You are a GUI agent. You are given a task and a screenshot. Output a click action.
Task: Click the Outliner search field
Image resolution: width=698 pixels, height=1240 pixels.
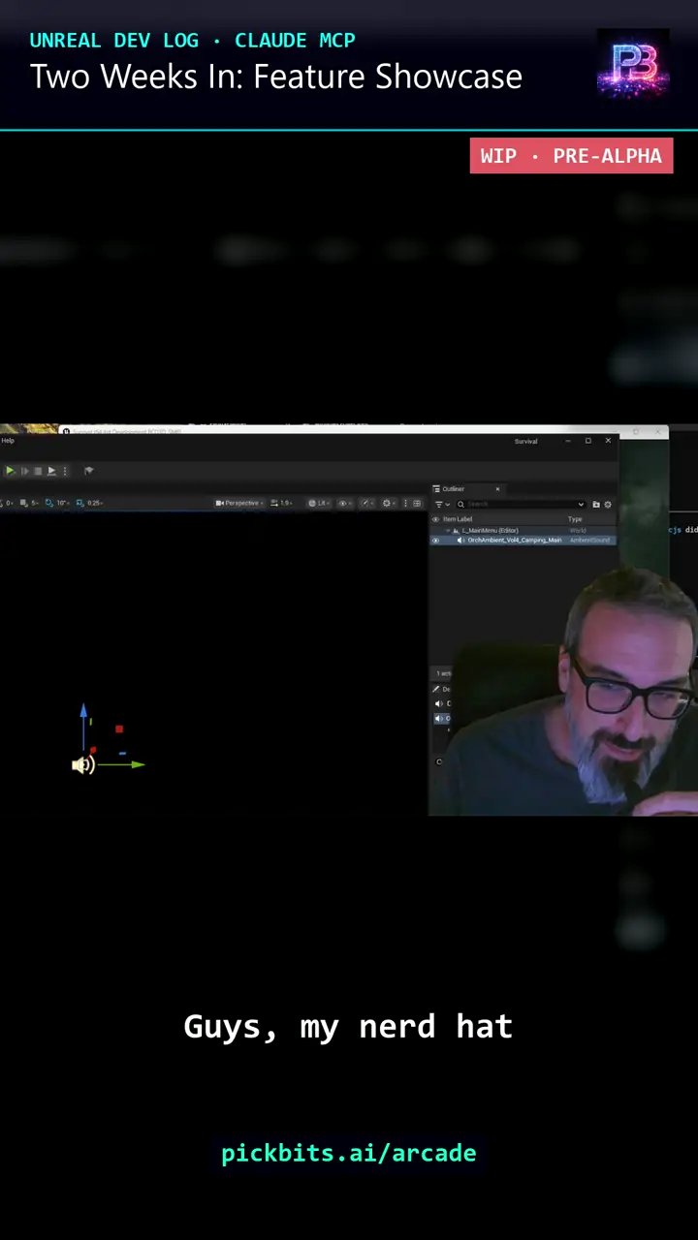520,505
